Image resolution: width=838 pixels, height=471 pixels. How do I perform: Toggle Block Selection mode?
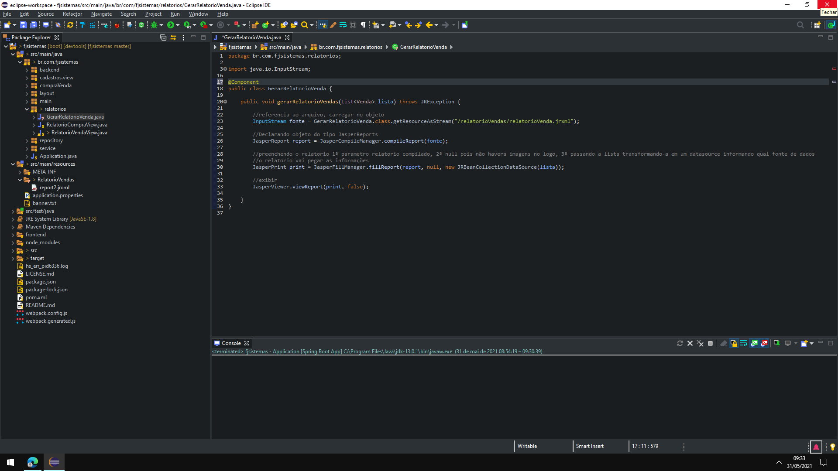tap(353, 25)
